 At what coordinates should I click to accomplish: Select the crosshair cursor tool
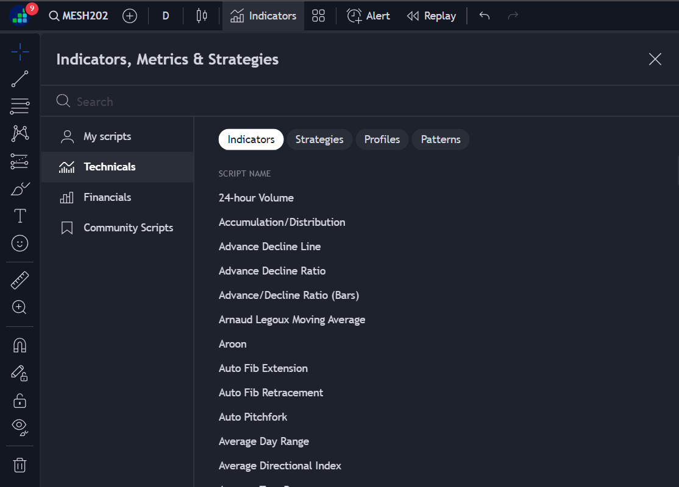[x=20, y=52]
